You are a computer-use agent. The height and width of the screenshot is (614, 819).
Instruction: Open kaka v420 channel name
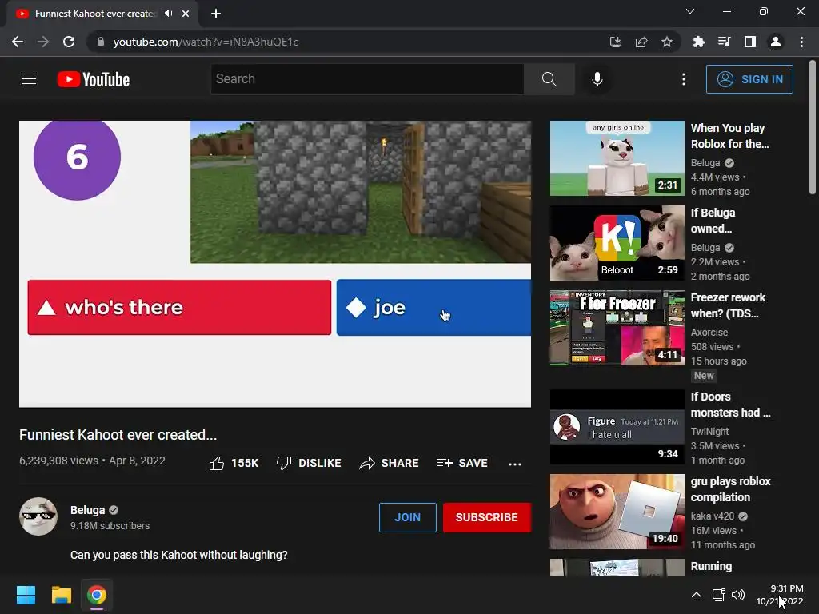[713, 516]
